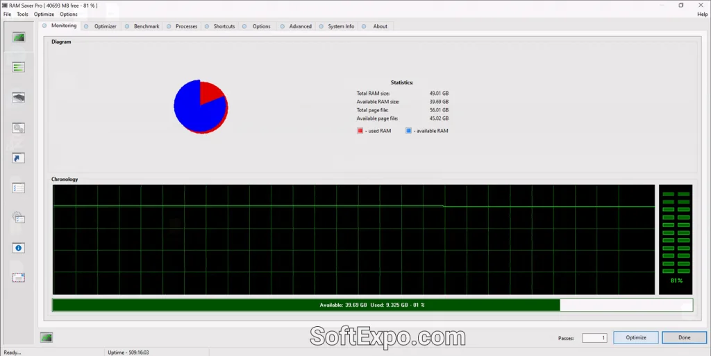Click the Diagram group label

[61, 42]
